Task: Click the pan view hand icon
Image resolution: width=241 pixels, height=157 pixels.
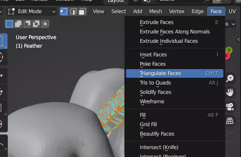Action: click(x=230, y=92)
